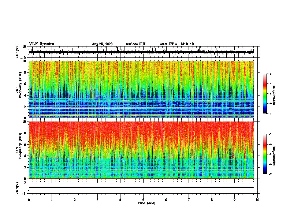Click the "Time (min)" axis label
Viewport: 290px width, 224px height.
click(146, 203)
